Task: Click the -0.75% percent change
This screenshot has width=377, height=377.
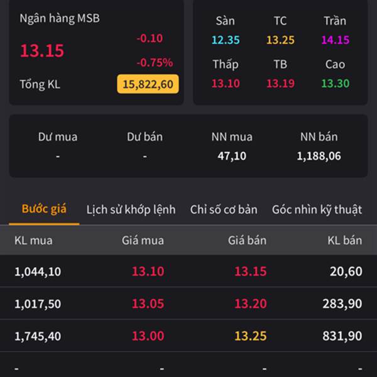Action: pos(155,63)
